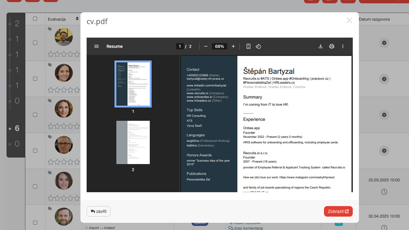Click the clock icon under 25.03.2025 10:00

tap(384, 192)
